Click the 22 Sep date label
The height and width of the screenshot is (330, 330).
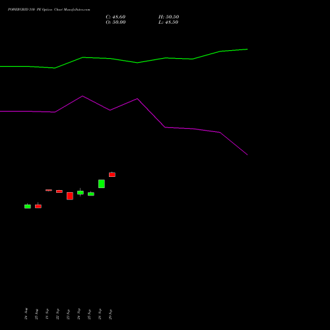pyautogui.click(x=57, y=314)
